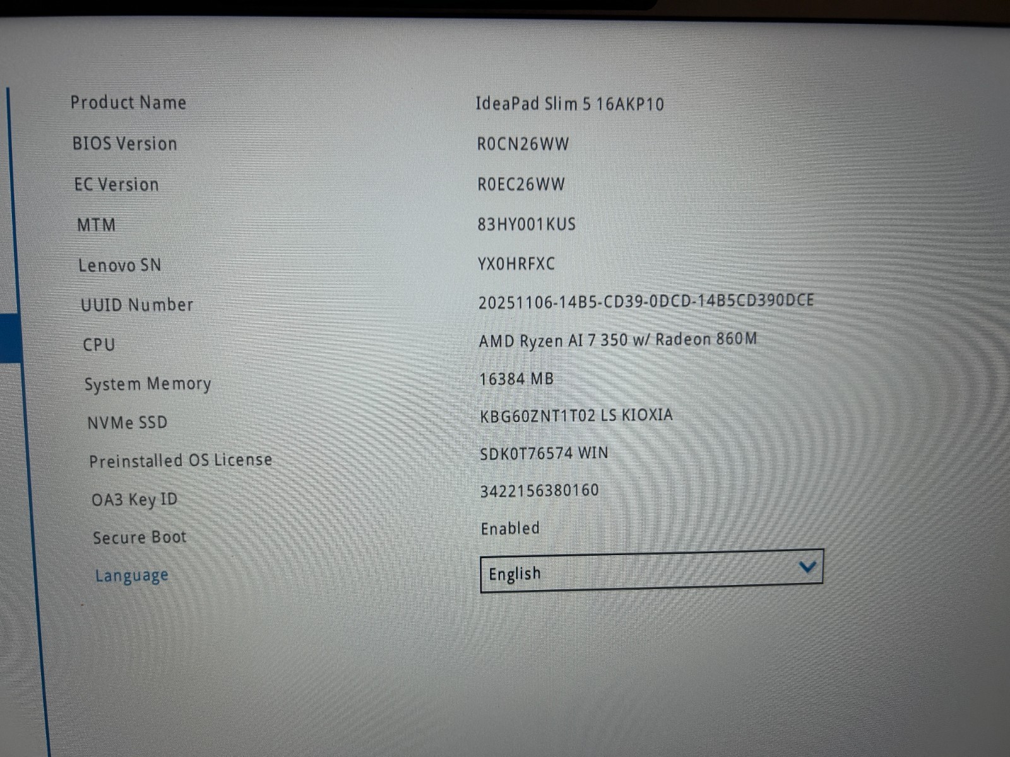Select the OA3 Key ID label
Image resolution: width=1010 pixels, height=757 pixels.
(134, 500)
